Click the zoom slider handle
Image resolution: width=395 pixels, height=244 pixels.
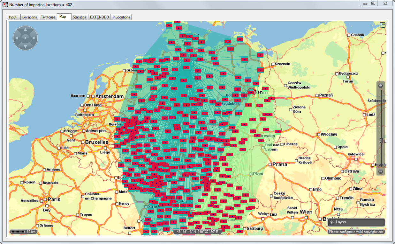click(x=381, y=140)
